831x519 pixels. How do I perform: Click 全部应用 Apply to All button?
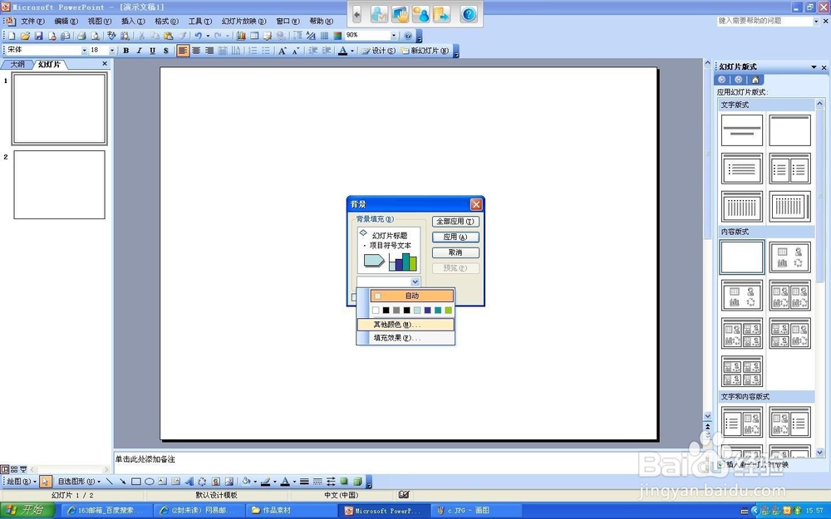455,222
